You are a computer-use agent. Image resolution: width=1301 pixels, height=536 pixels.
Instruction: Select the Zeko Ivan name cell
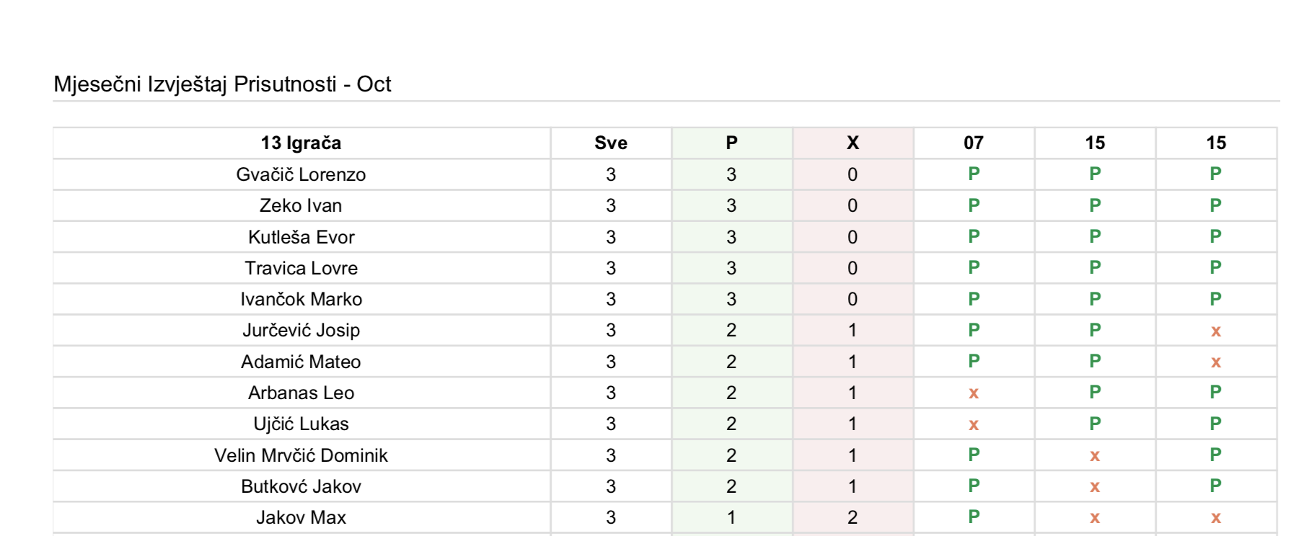[x=301, y=205]
